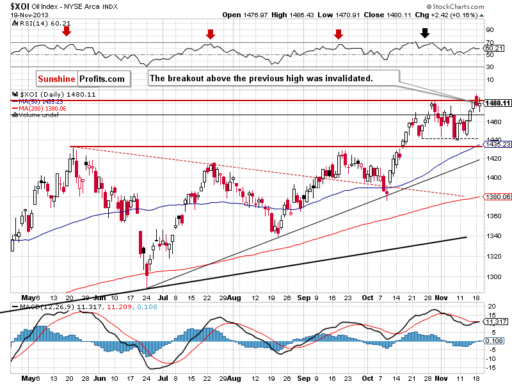The height and width of the screenshot is (384, 512).
Task: Click the blue 0.108 histogram value in legend
Action: click(x=147, y=307)
